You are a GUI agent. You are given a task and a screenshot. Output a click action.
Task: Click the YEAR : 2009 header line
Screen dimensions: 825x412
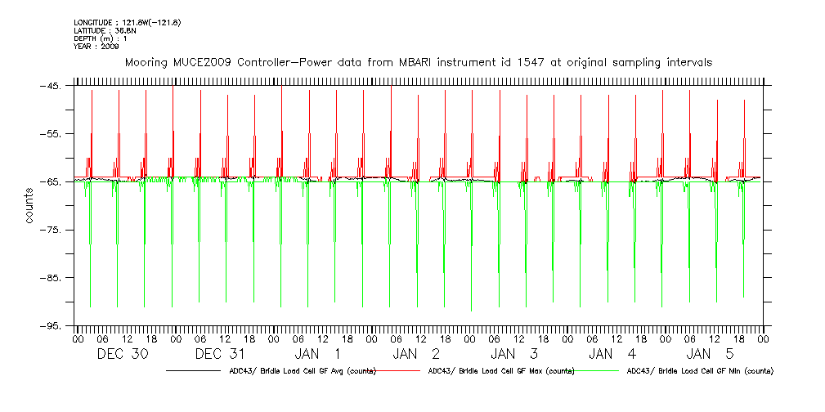click(96, 47)
